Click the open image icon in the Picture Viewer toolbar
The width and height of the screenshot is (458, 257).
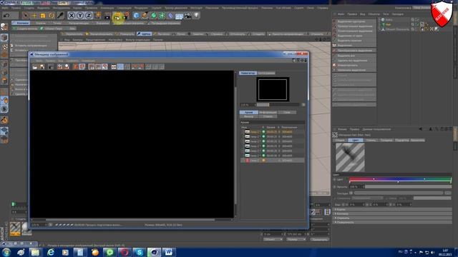35,66
